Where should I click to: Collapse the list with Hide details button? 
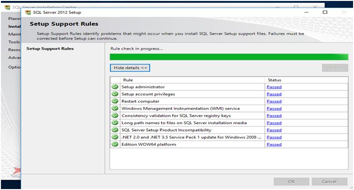point(130,68)
